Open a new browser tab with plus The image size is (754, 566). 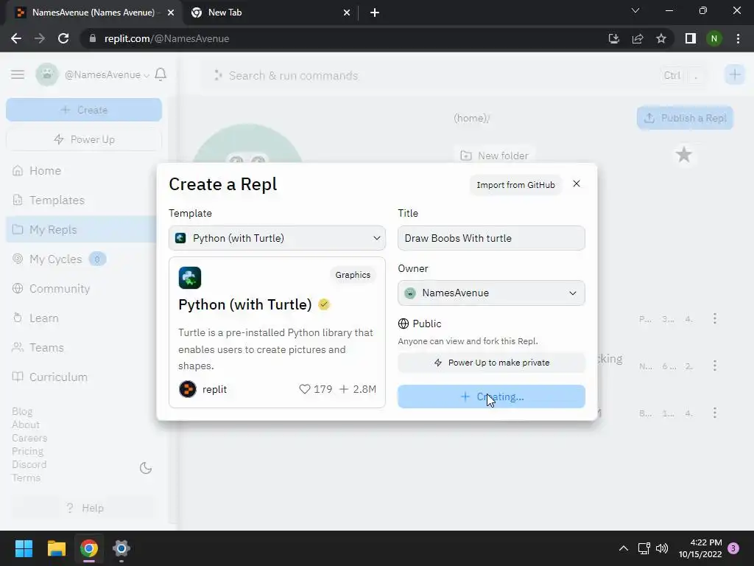375,13
